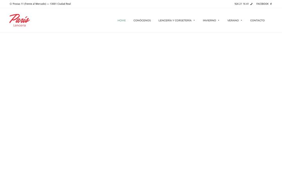Viewport: 282px width, 176px height.
Task: Click the phone number 926 21 16 41
Action: coord(242,4)
